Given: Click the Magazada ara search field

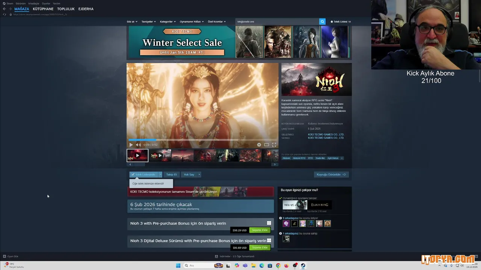Looking at the screenshot, I should (x=277, y=22).
